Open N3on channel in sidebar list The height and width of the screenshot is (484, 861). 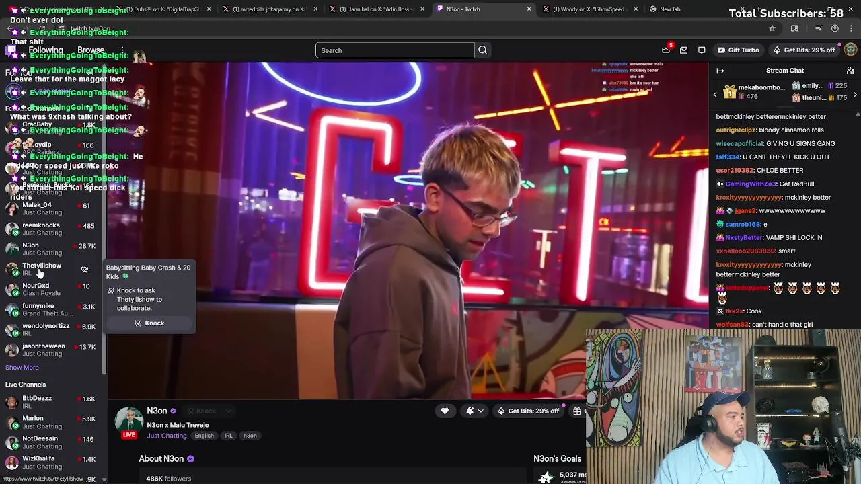(x=50, y=249)
